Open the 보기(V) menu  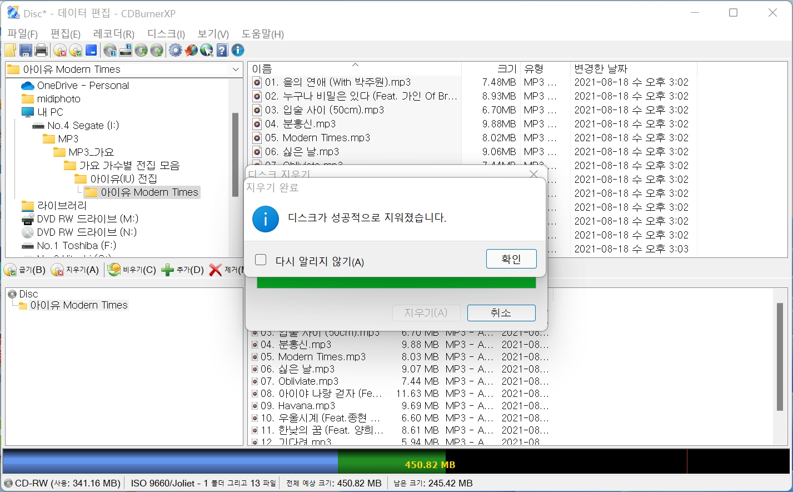click(213, 34)
